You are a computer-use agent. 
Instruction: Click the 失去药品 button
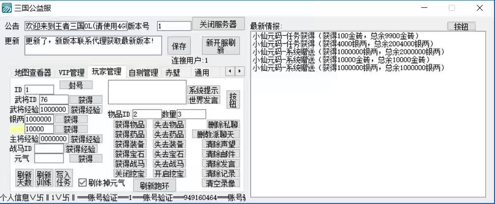169,134
